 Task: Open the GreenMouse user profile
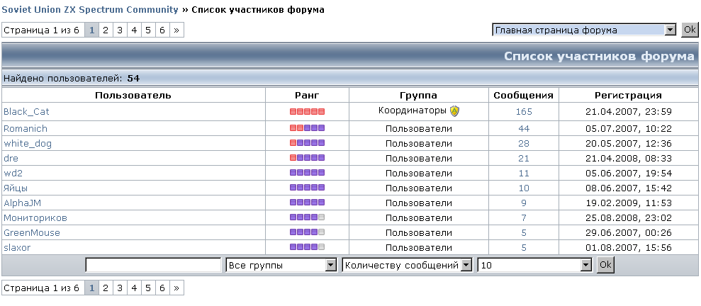[x=32, y=232]
